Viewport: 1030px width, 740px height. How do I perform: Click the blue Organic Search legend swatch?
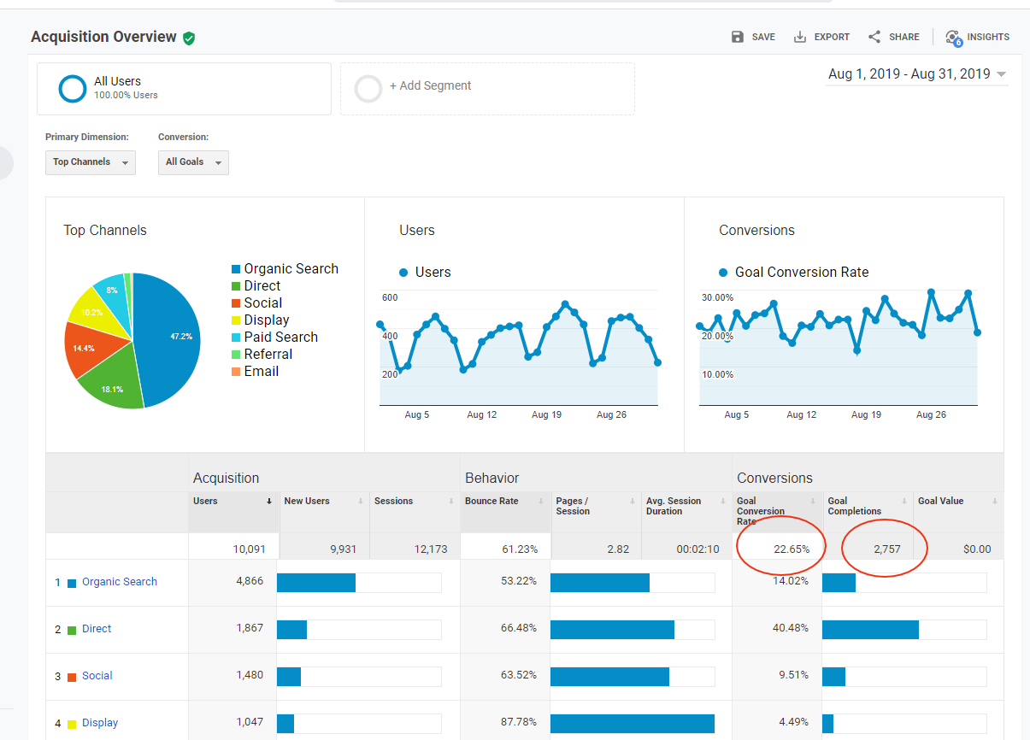[x=236, y=269]
